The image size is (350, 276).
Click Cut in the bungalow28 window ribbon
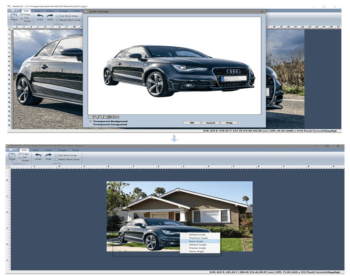23,157
